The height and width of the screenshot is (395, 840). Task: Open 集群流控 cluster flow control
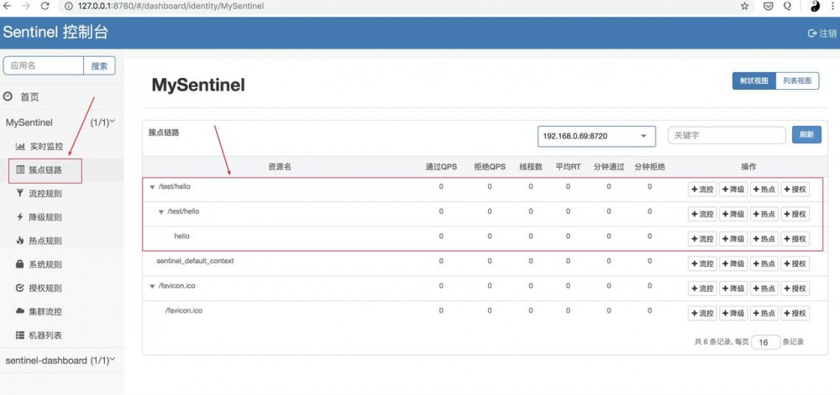click(45, 311)
